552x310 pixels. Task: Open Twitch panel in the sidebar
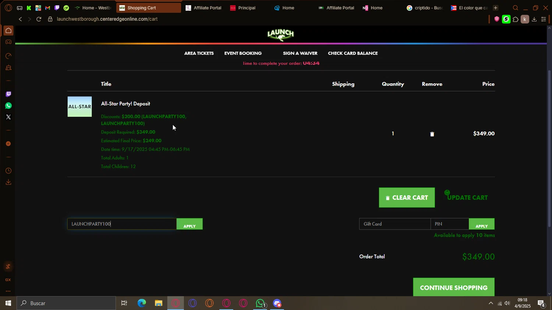8,94
